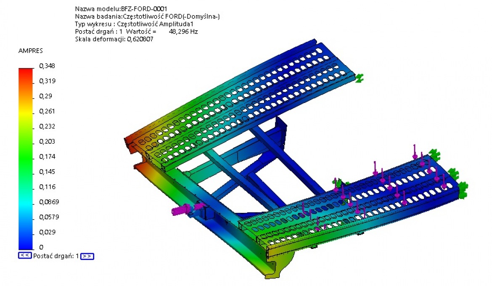Click the legend value 0,174

pyautogui.click(x=47, y=156)
